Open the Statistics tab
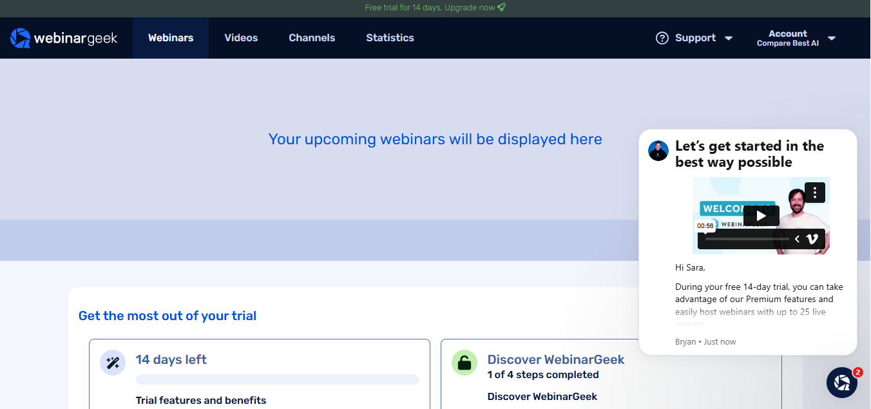The image size is (871, 409). pos(390,38)
